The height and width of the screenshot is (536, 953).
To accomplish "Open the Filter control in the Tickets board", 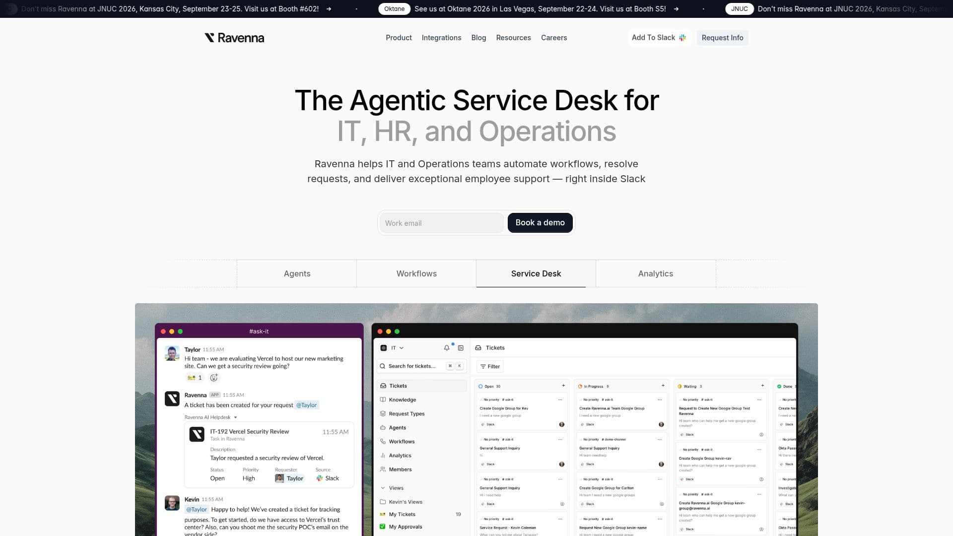I will pyautogui.click(x=490, y=366).
